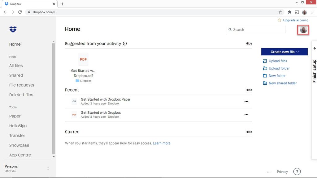Collapse the Finish setup panel
The height and width of the screenshot is (178, 317).
pos(314,48)
